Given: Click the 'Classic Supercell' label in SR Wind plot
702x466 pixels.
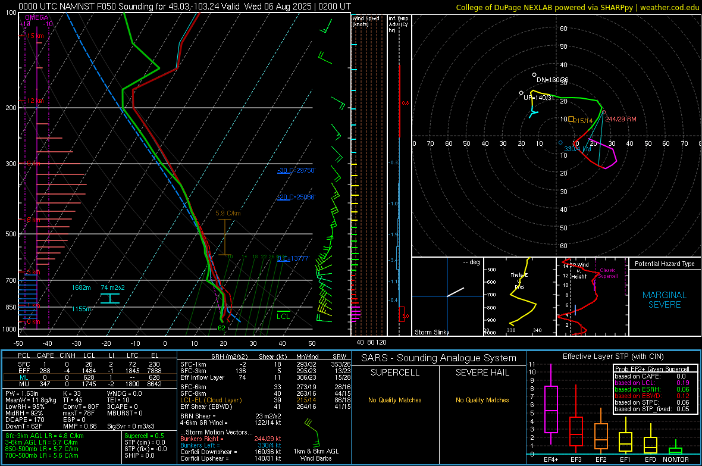Looking at the screenshot, I should tap(607, 273).
